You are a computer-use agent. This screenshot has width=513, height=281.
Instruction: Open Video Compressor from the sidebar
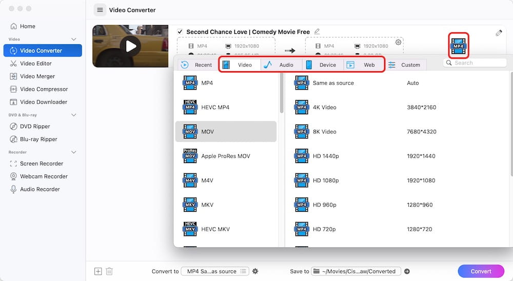pos(39,89)
